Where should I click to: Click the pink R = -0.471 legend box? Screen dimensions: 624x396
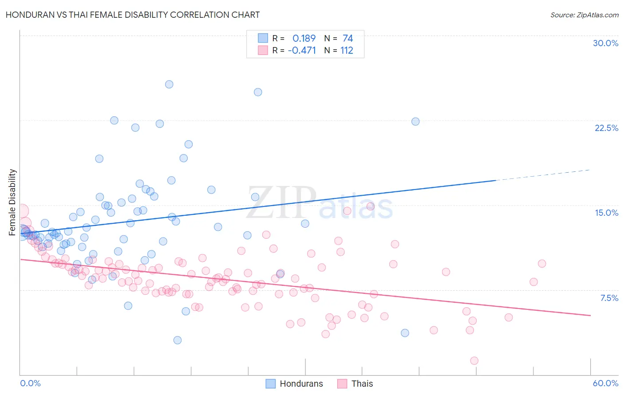[263, 50]
